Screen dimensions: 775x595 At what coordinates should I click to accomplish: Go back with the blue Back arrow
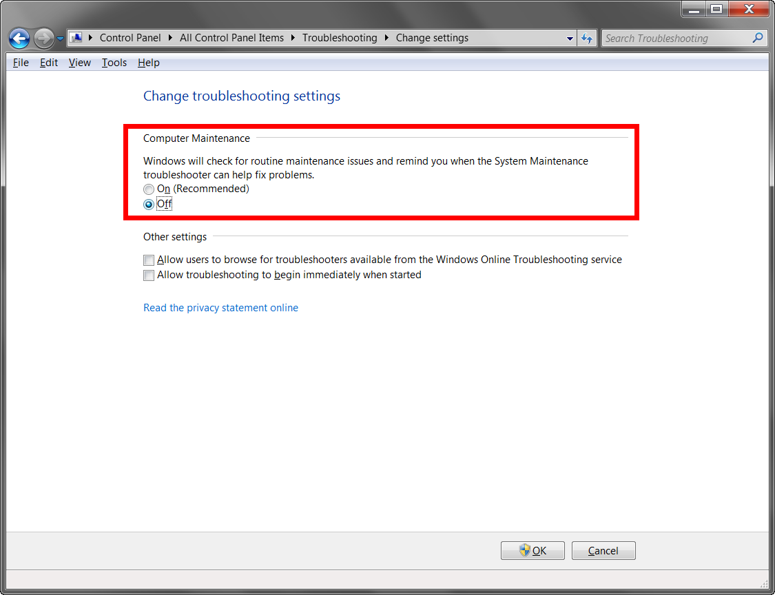pyautogui.click(x=19, y=38)
